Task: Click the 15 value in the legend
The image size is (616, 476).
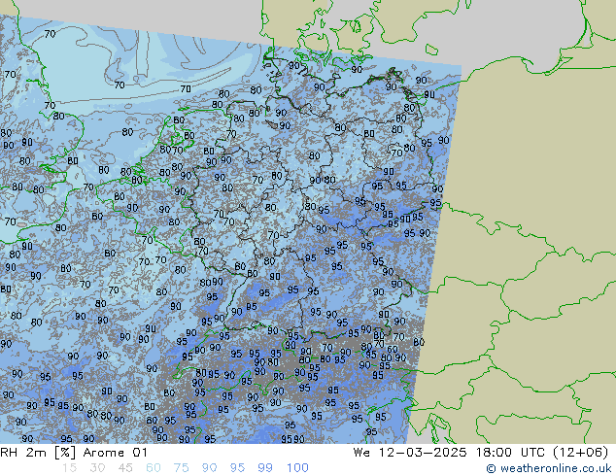Action: coord(69,468)
